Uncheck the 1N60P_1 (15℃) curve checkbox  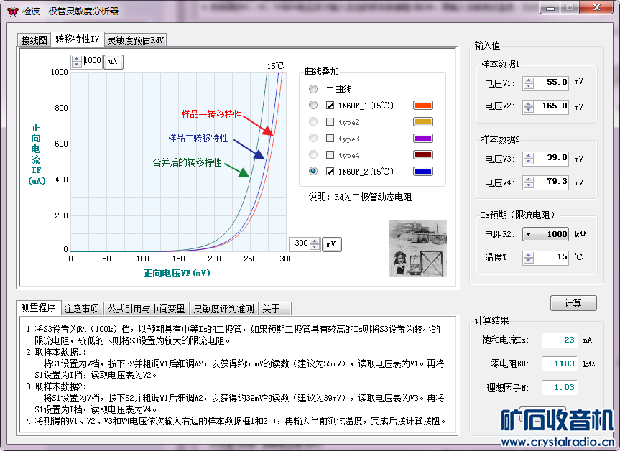[330, 105]
